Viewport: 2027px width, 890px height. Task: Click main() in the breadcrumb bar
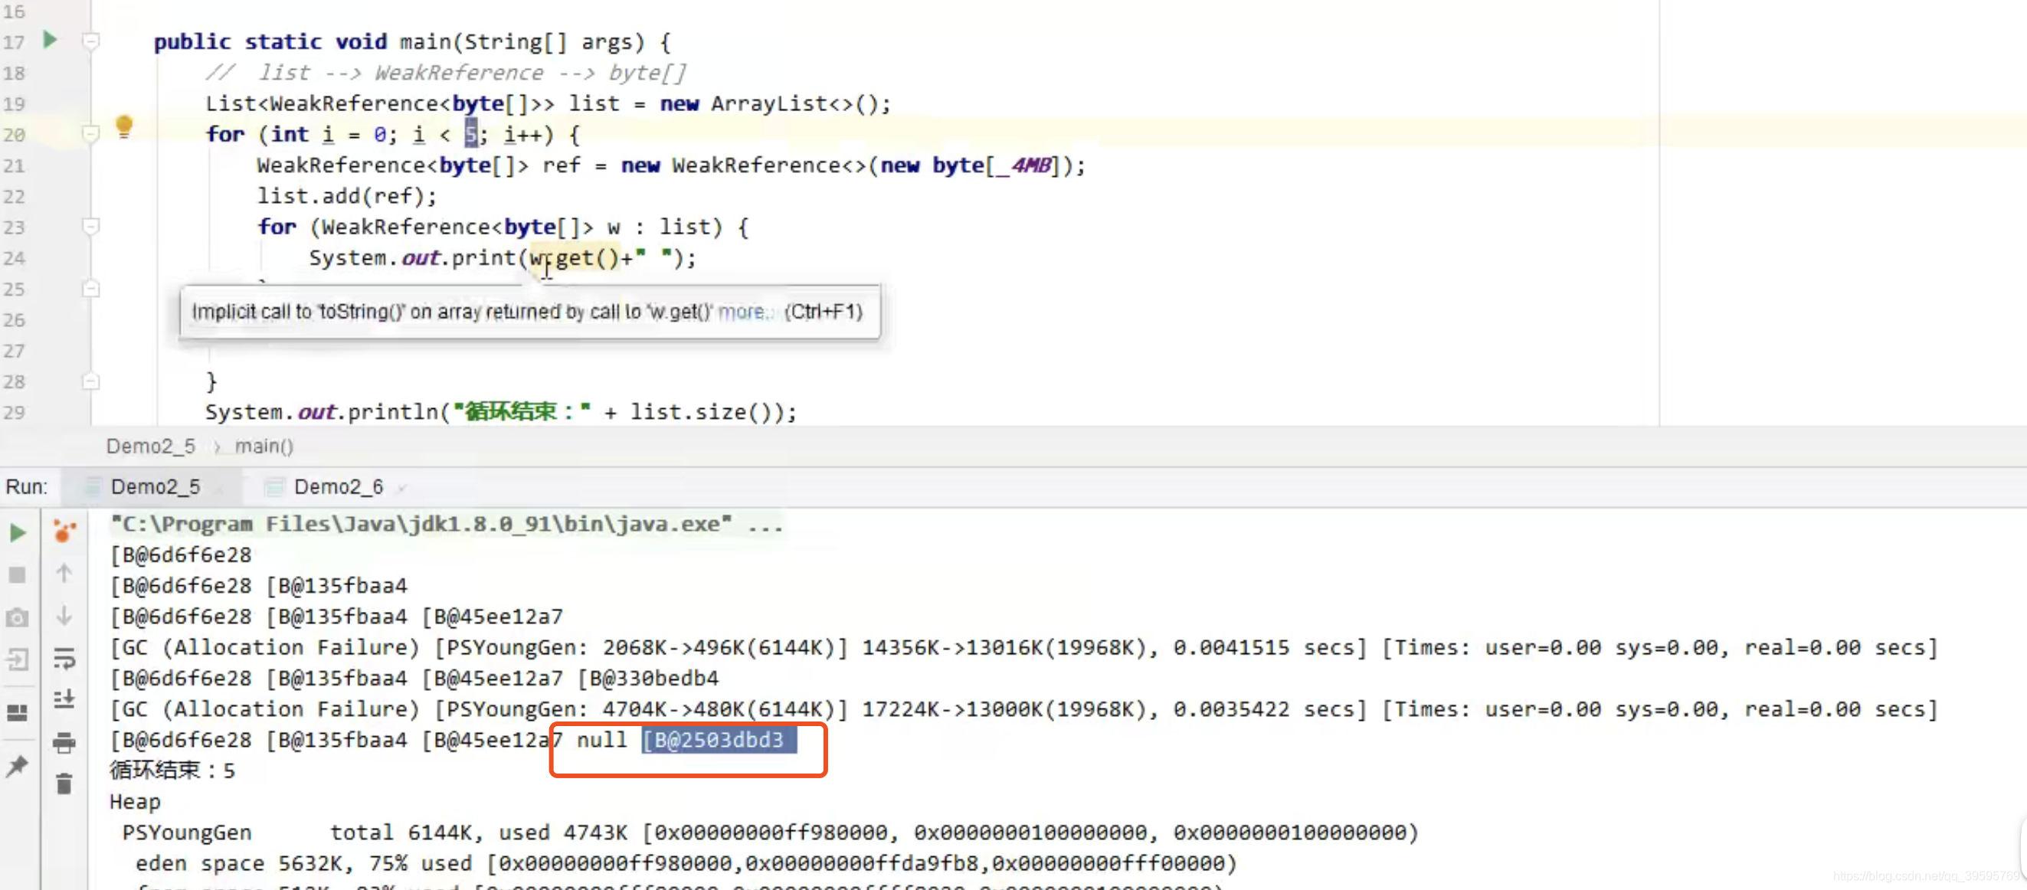pos(264,447)
